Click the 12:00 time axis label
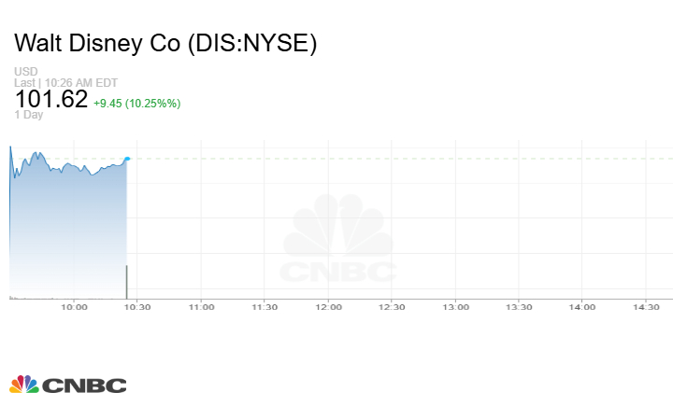The width and height of the screenshot is (673, 420). coord(328,307)
